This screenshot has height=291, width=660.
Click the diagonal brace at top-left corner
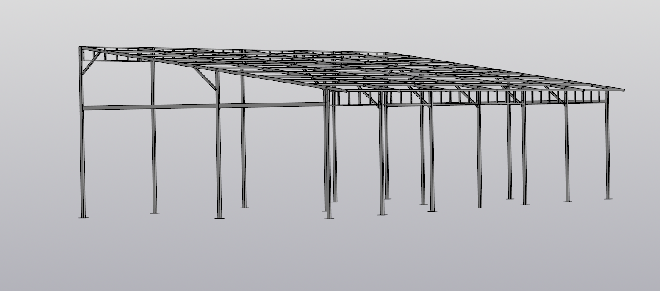[91, 64]
